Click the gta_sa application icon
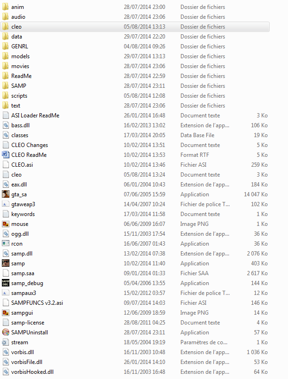This screenshot has height=379, width=288. [6, 194]
